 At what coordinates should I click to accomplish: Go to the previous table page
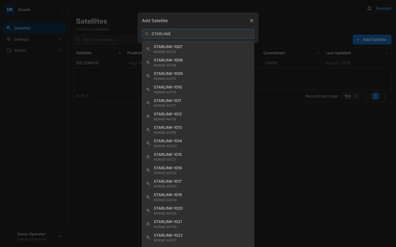click(366, 96)
